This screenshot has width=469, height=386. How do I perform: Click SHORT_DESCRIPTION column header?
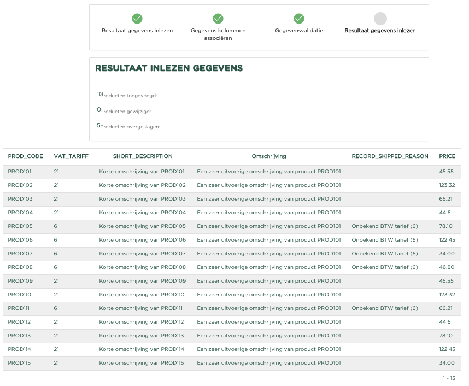click(x=143, y=156)
